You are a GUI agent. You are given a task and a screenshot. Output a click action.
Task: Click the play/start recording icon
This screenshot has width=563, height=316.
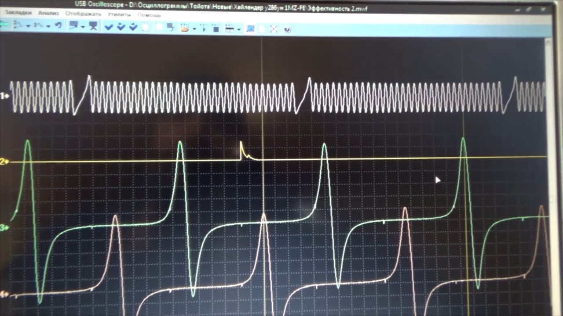pyautogui.click(x=204, y=29)
